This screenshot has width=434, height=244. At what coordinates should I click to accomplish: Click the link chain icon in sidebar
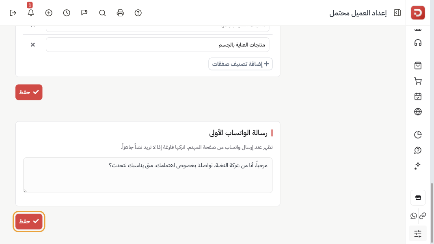click(x=423, y=216)
